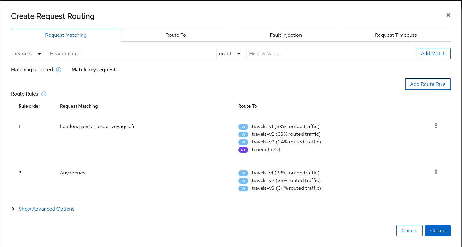The width and height of the screenshot is (462, 247).
Task: Click info icon next to Route Rules
Action: (44, 94)
